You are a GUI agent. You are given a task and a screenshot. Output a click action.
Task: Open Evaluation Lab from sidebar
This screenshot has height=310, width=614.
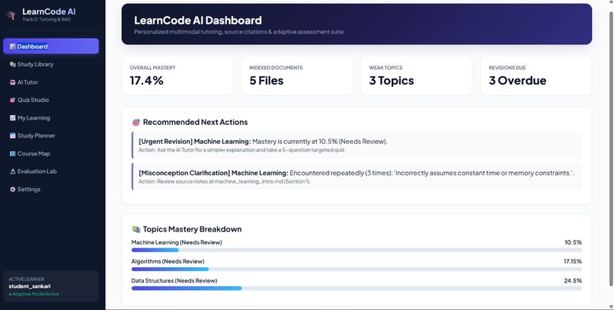click(51, 171)
